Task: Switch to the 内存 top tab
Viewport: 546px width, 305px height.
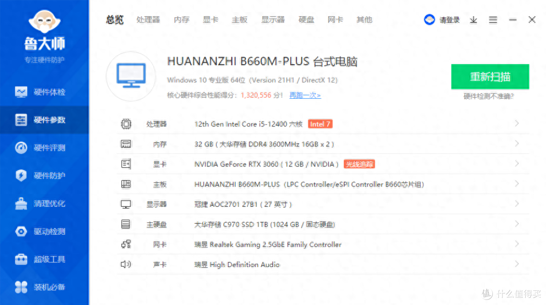Action: [x=181, y=20]
